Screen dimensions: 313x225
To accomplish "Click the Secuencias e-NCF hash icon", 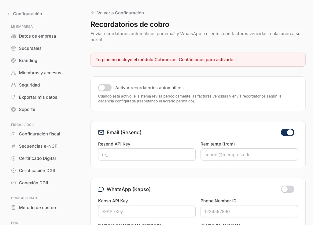I will pos(13,146).
